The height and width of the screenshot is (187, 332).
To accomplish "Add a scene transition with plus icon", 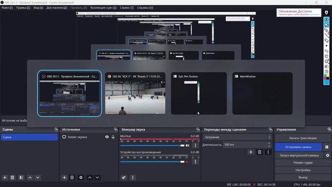I will [251, 152].
